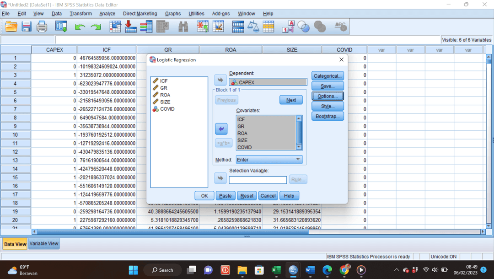This screenshot has width=494, height=279.
Task: Launch Chrome from the taskbar
Action: pyautogui.click(x=344, y=270)
